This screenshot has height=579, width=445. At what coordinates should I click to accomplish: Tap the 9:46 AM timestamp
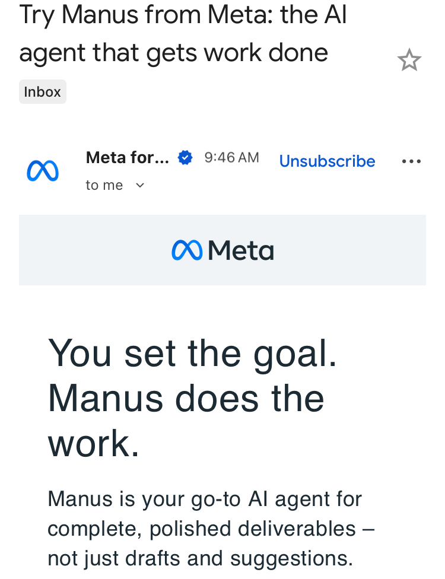tap(231, 158)
